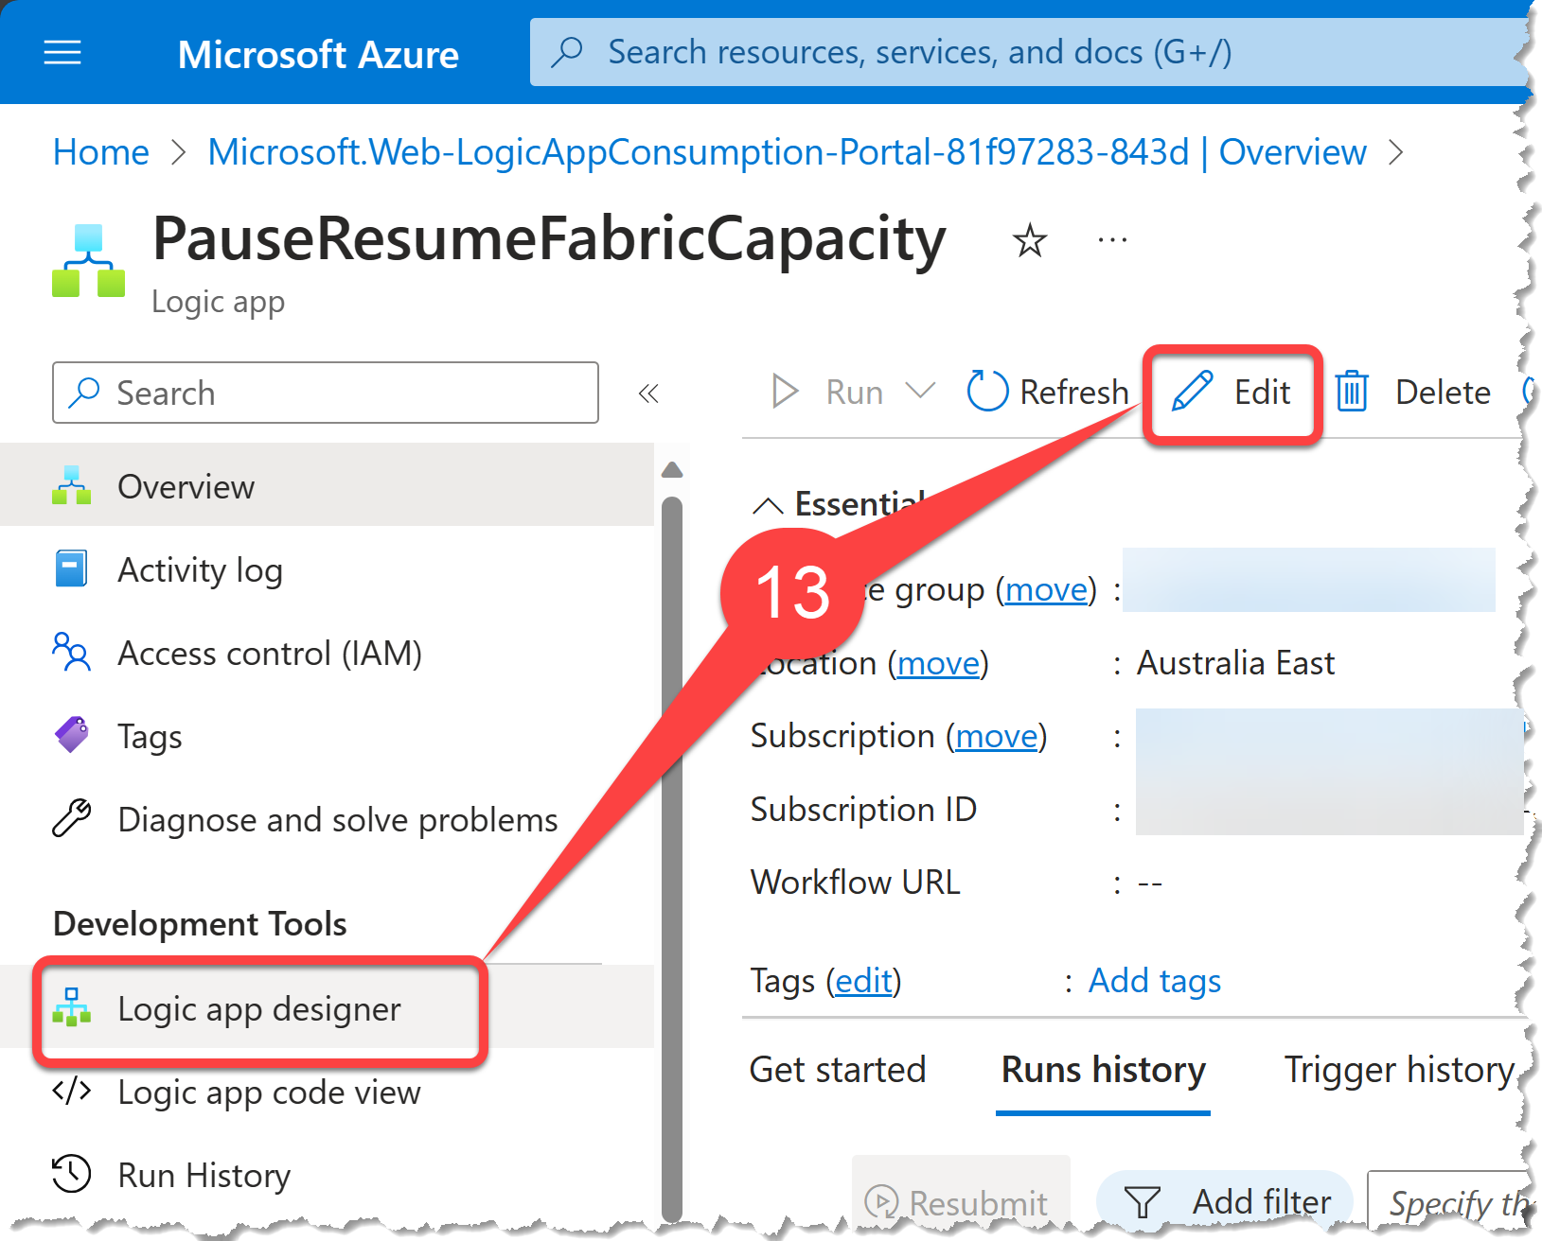This screenshot has height=1241, width=1542.
Task: Click the Edit pencil button
Action: (1232, 392)
